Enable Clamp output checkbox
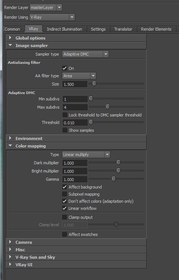This screenshot has height=280, width=179. click(65, 217)
